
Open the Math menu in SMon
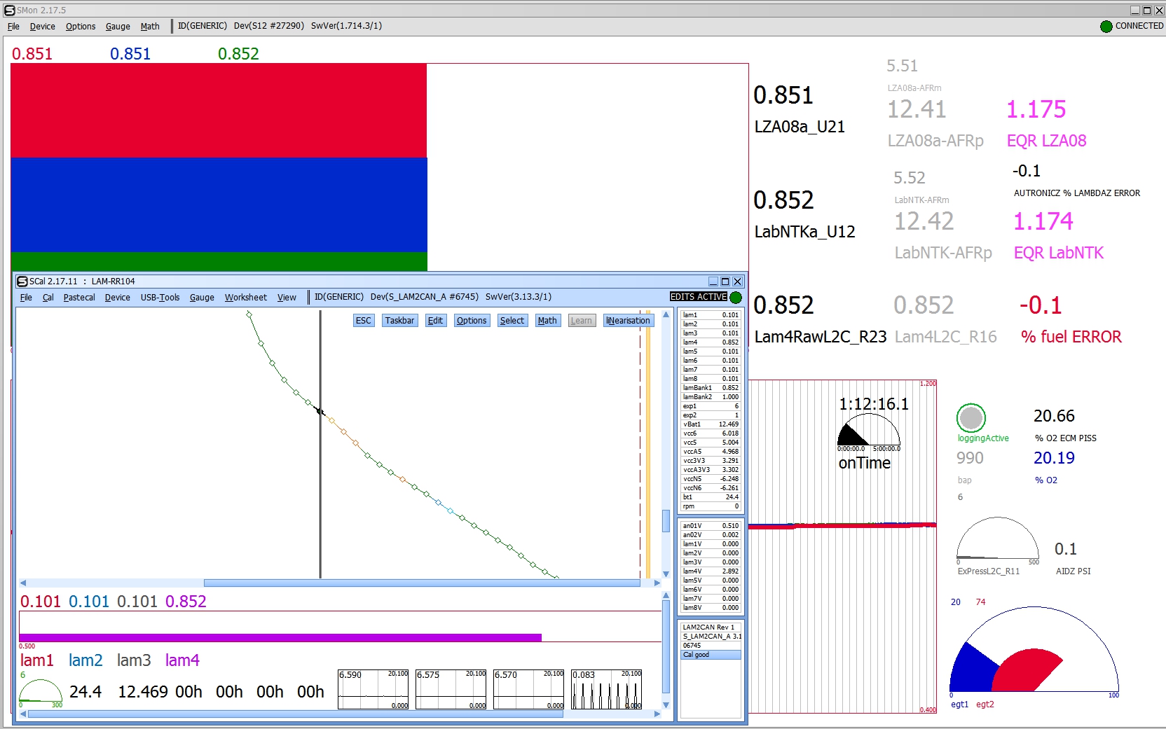click(150, 27)
